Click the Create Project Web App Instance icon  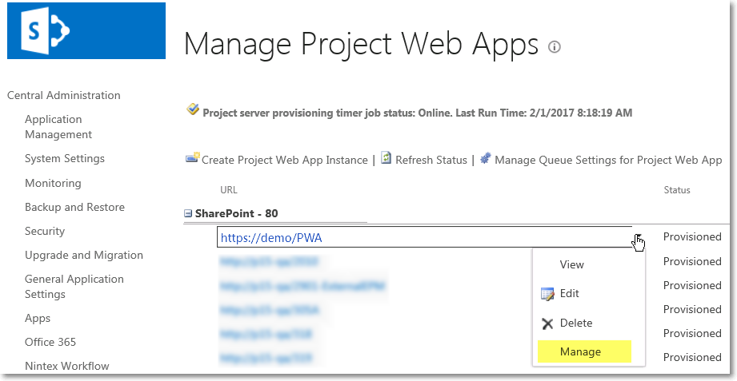(193, 159)
